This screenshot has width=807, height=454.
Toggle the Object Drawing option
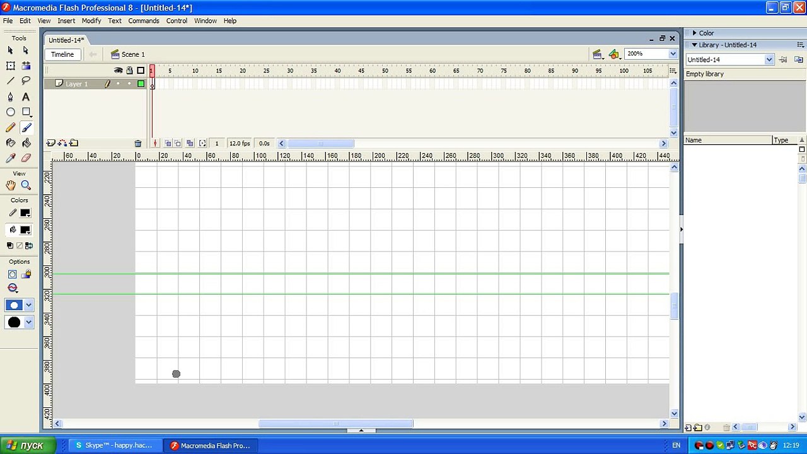tap(12, 274)
